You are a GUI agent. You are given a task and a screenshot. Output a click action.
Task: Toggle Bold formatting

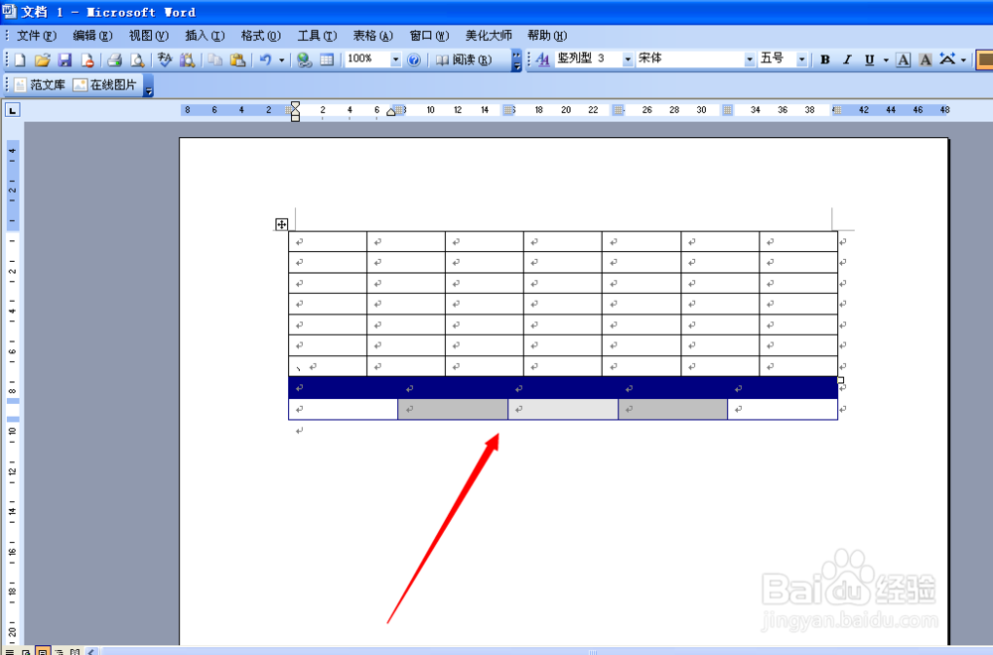click(x=825, y=61)
